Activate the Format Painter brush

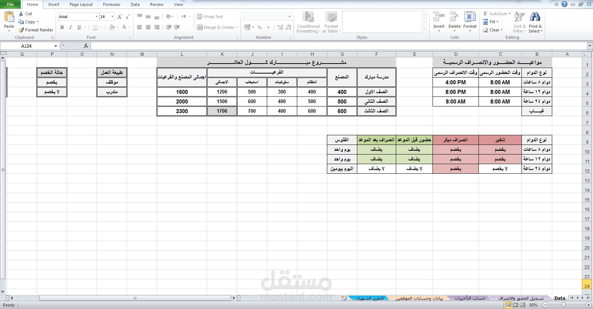(x=21, y=30)
